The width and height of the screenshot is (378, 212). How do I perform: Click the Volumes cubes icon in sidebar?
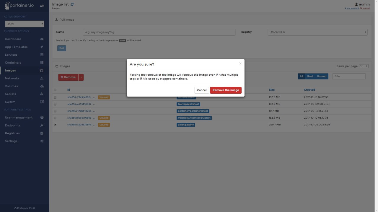tap(42, 86)
